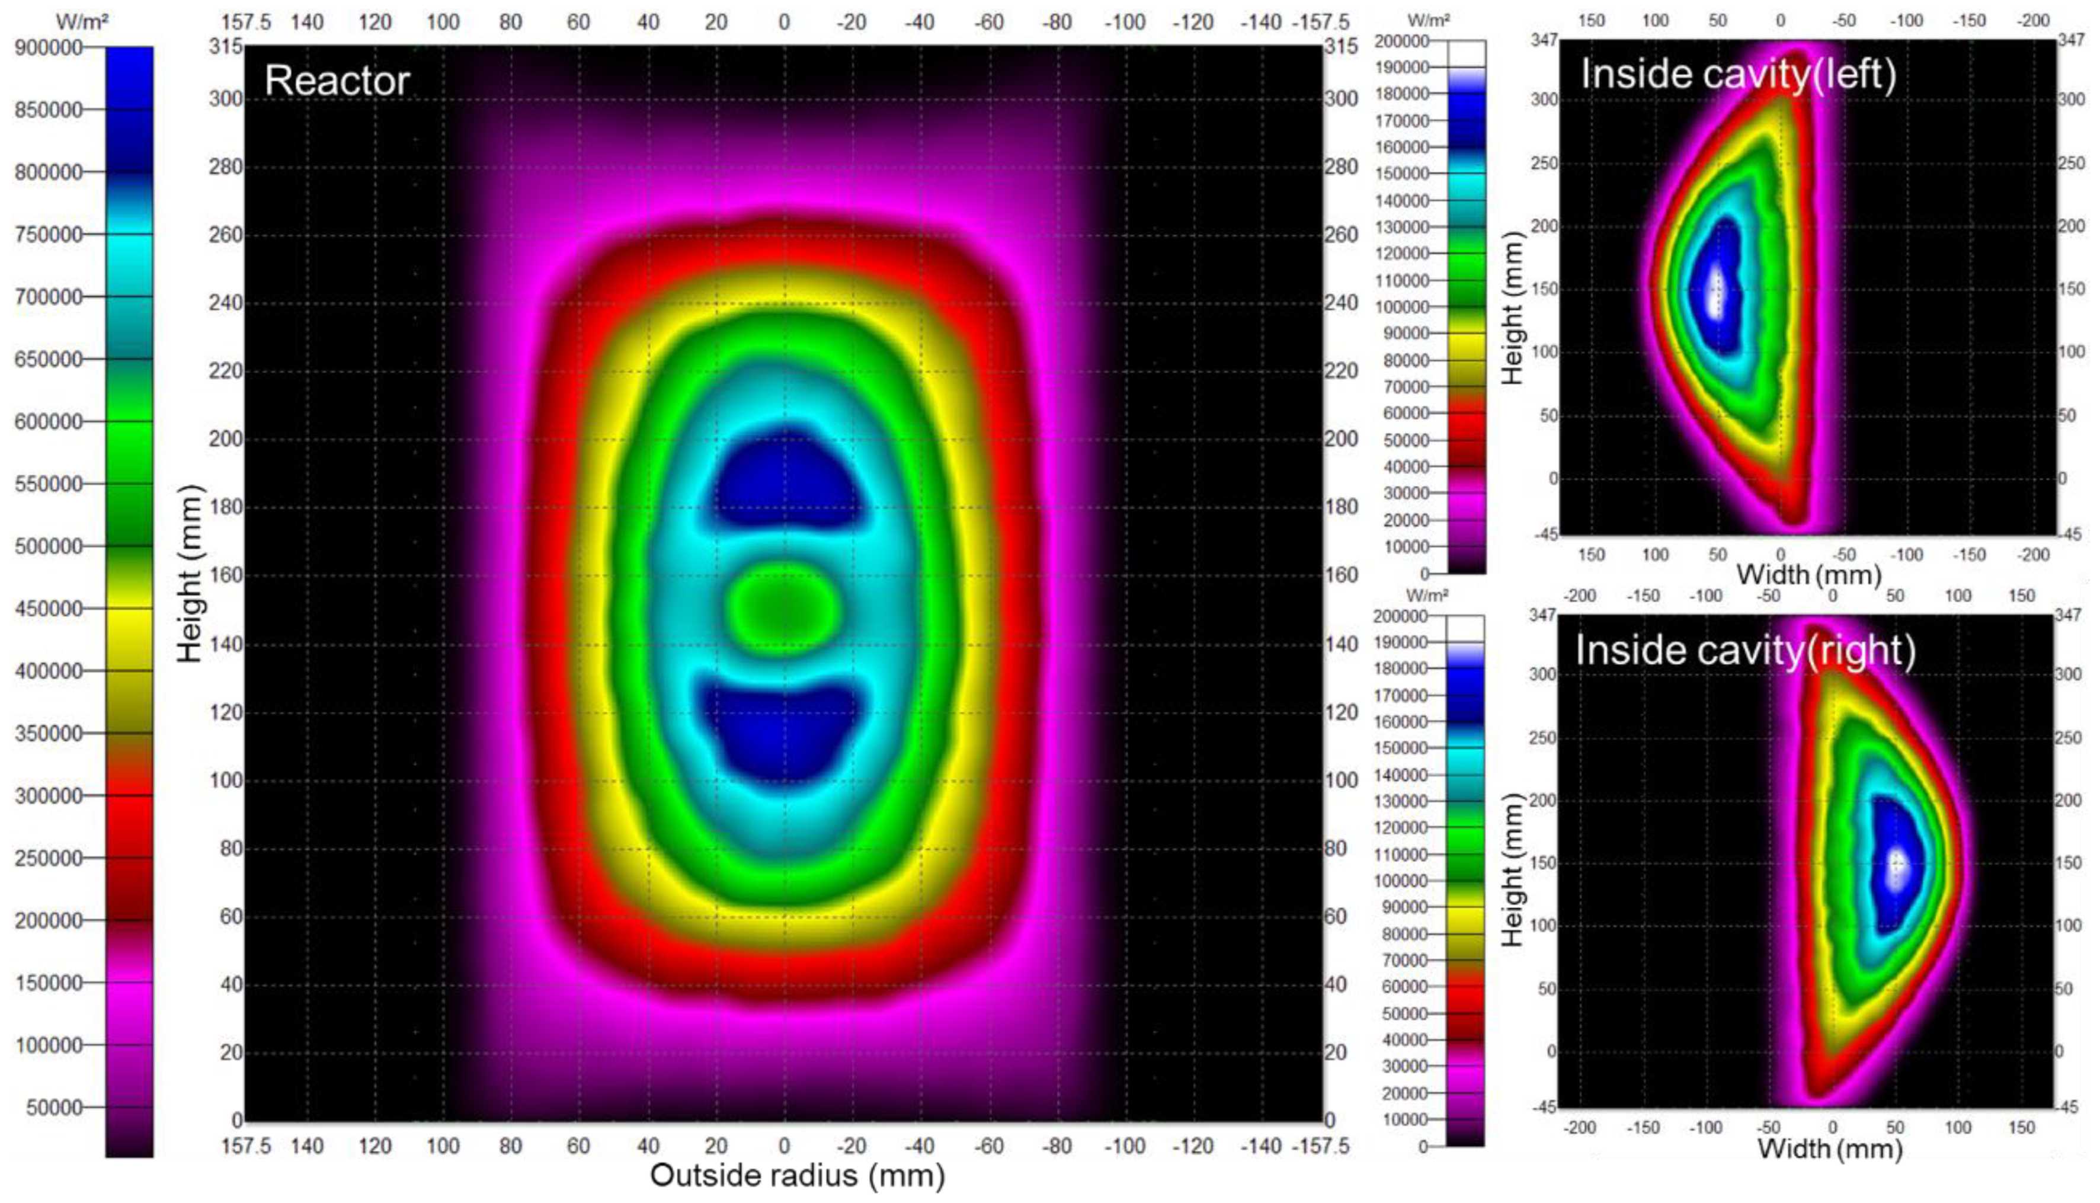Screen dimensions: 2100x1203
Task: Click the white top of upper-right color bar
Action: 1467,53
